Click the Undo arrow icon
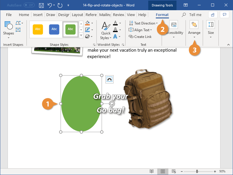This screenshot has width=233, height=175. tap(50, 5)
